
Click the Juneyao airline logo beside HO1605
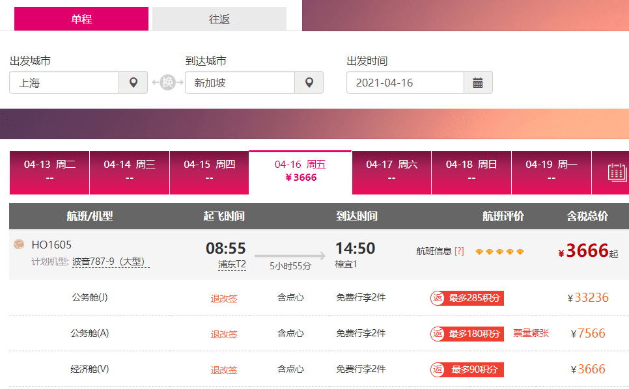pyautogui.click(x=19, y=245)
